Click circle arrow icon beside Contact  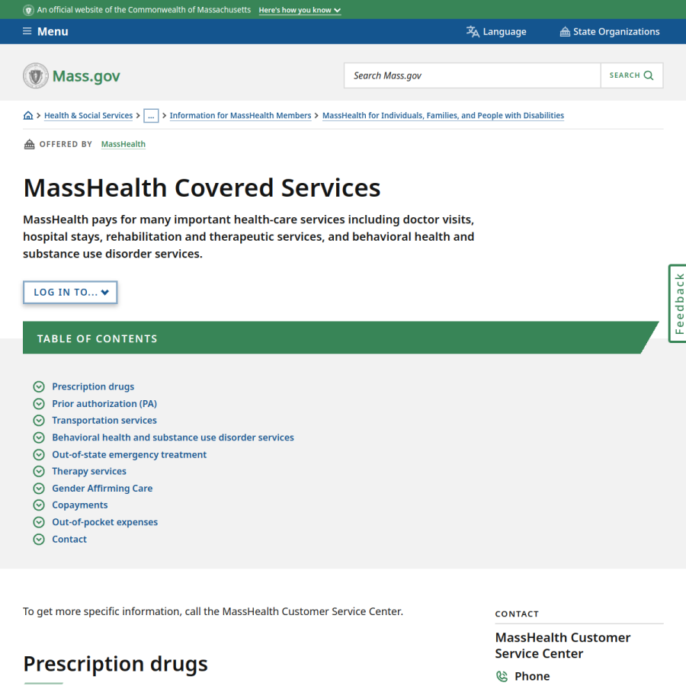point(39,539)
